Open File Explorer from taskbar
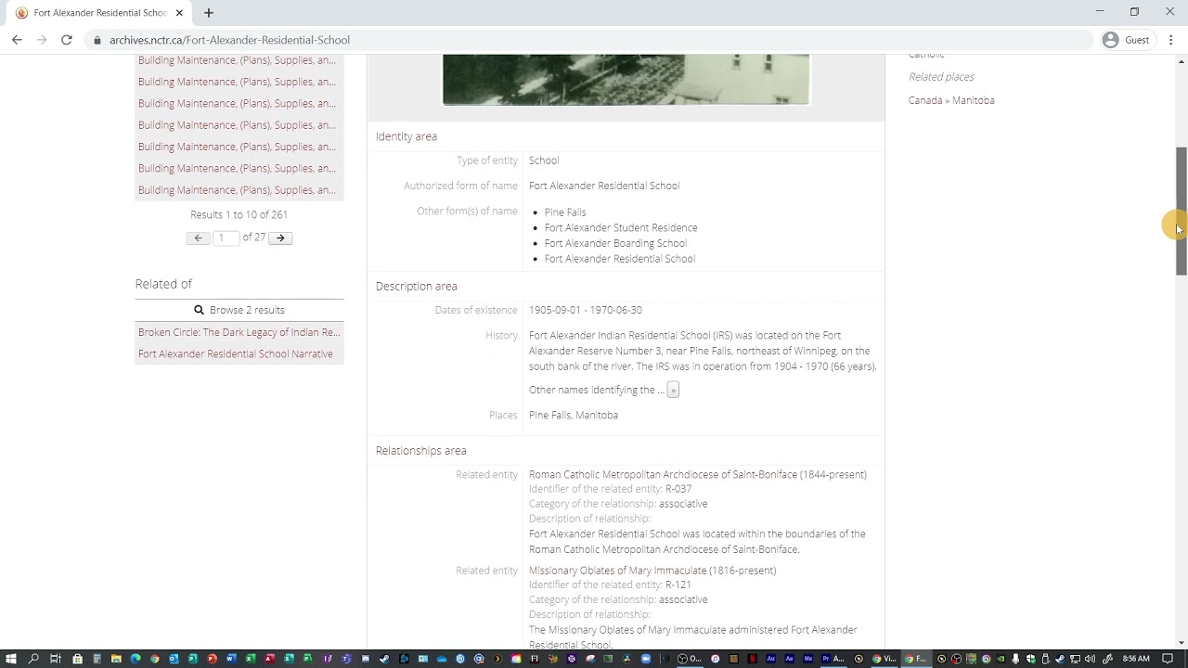The image size is (1188, 668). [116, 659]
